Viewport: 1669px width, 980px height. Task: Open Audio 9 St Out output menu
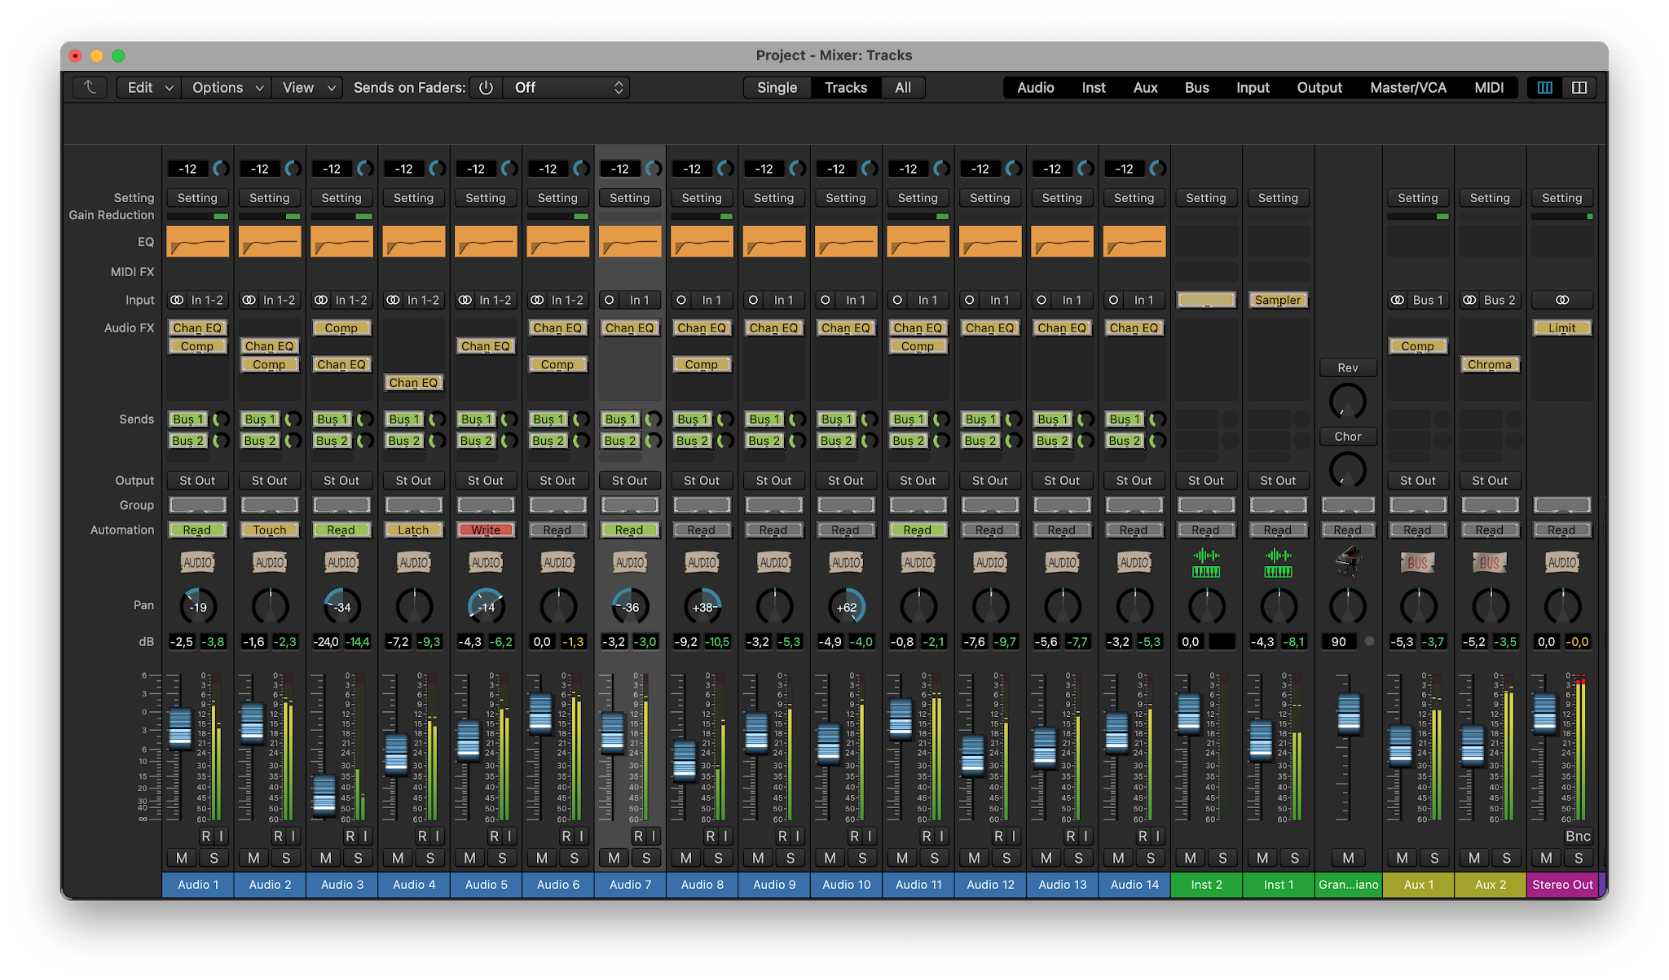point(773,481)
